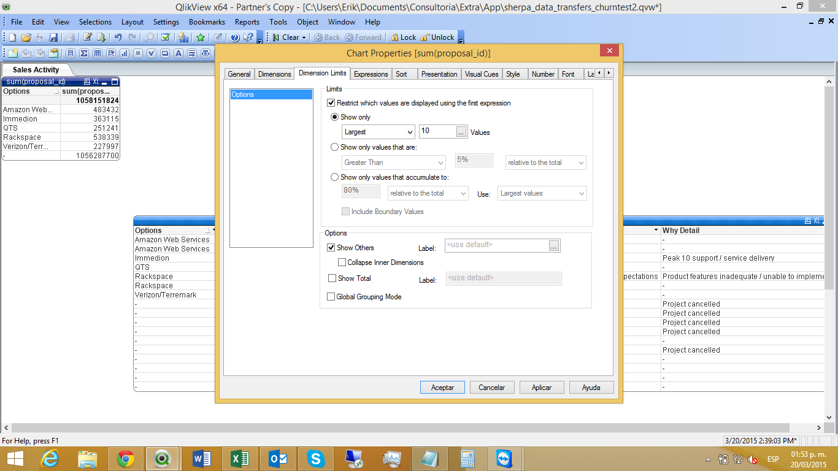Open the Layout menu
Screen dimensions: 838x471
(x=133, y=21)
